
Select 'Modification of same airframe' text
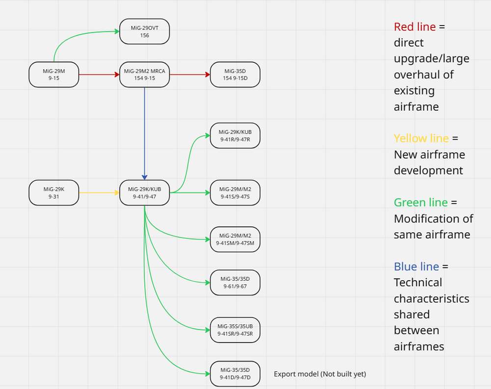(x=434, y=226)
